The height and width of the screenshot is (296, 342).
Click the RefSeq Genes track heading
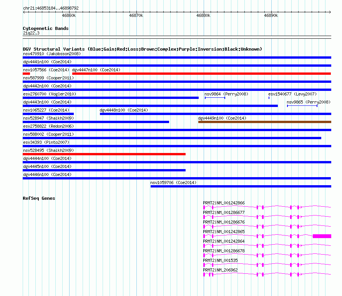click(x=39, y=198)
